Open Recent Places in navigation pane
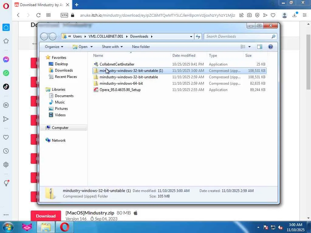The height and width of the screenshot is (233, 311). (66, 77)
